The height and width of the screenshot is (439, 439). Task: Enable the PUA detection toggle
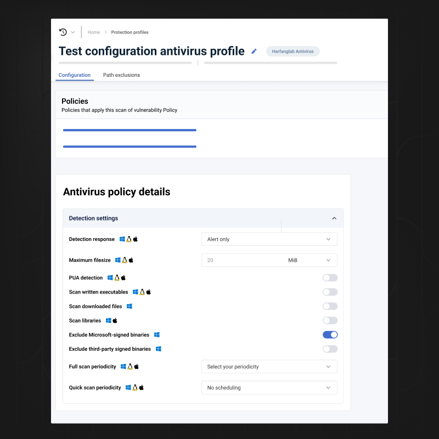pyautogui.click(x=330, y=278)
